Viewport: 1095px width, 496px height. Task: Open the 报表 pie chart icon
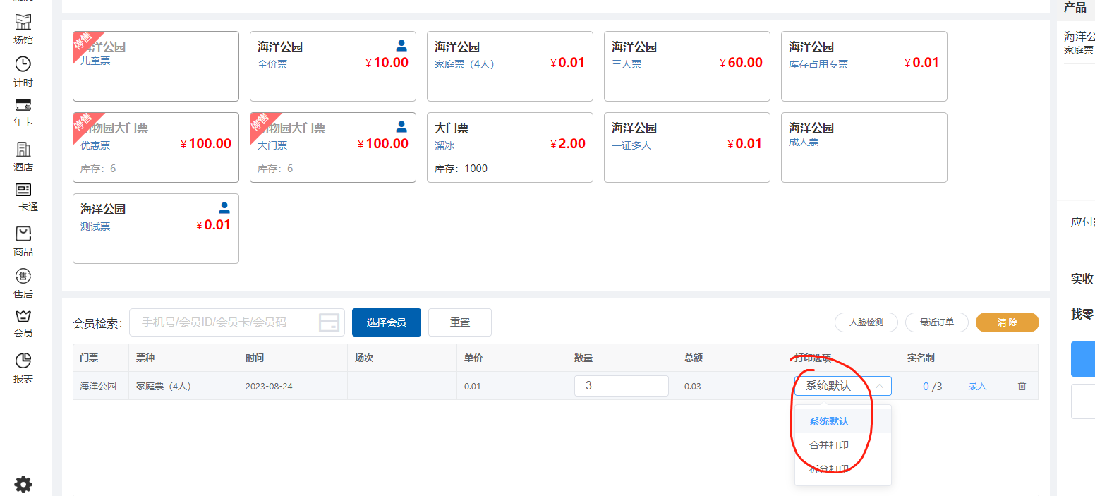23,361
